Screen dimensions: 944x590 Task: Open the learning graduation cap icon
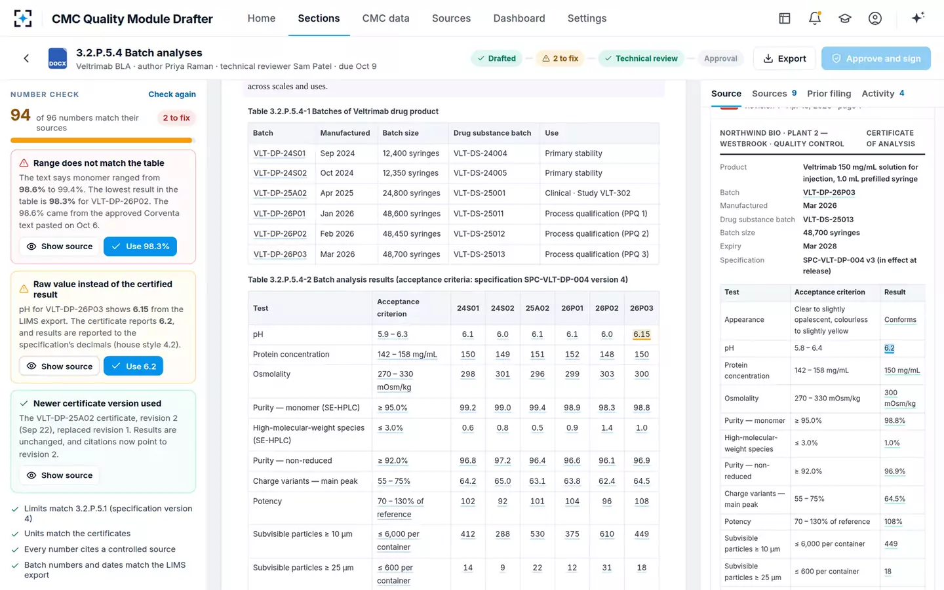845,18
